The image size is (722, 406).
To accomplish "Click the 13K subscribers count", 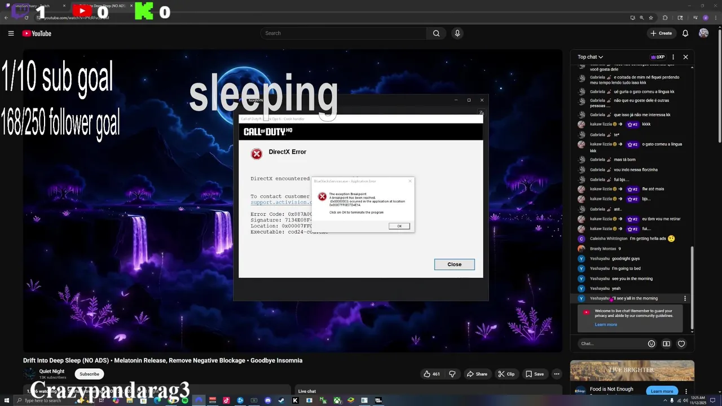I will pos(52,377).
